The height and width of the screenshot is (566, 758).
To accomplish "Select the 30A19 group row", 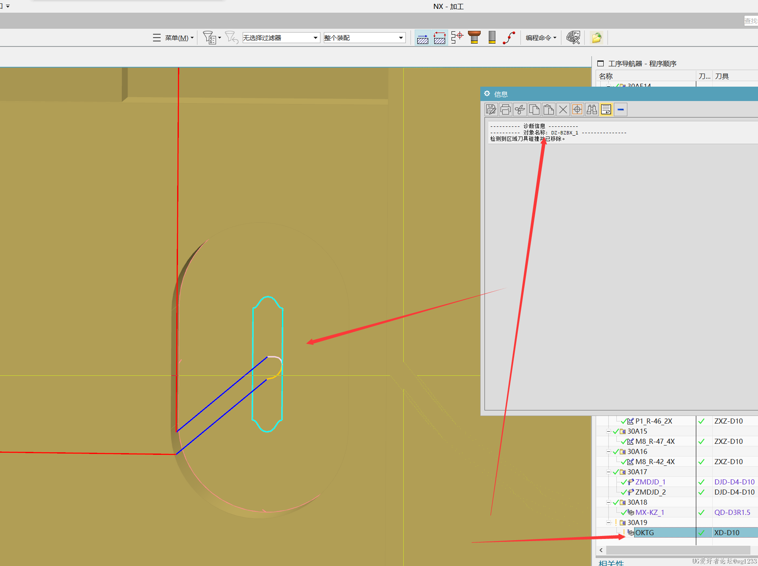I will pos(637,522).
